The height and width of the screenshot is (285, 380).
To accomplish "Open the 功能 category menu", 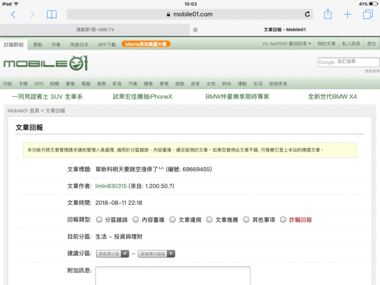I will tap(7, 83).
